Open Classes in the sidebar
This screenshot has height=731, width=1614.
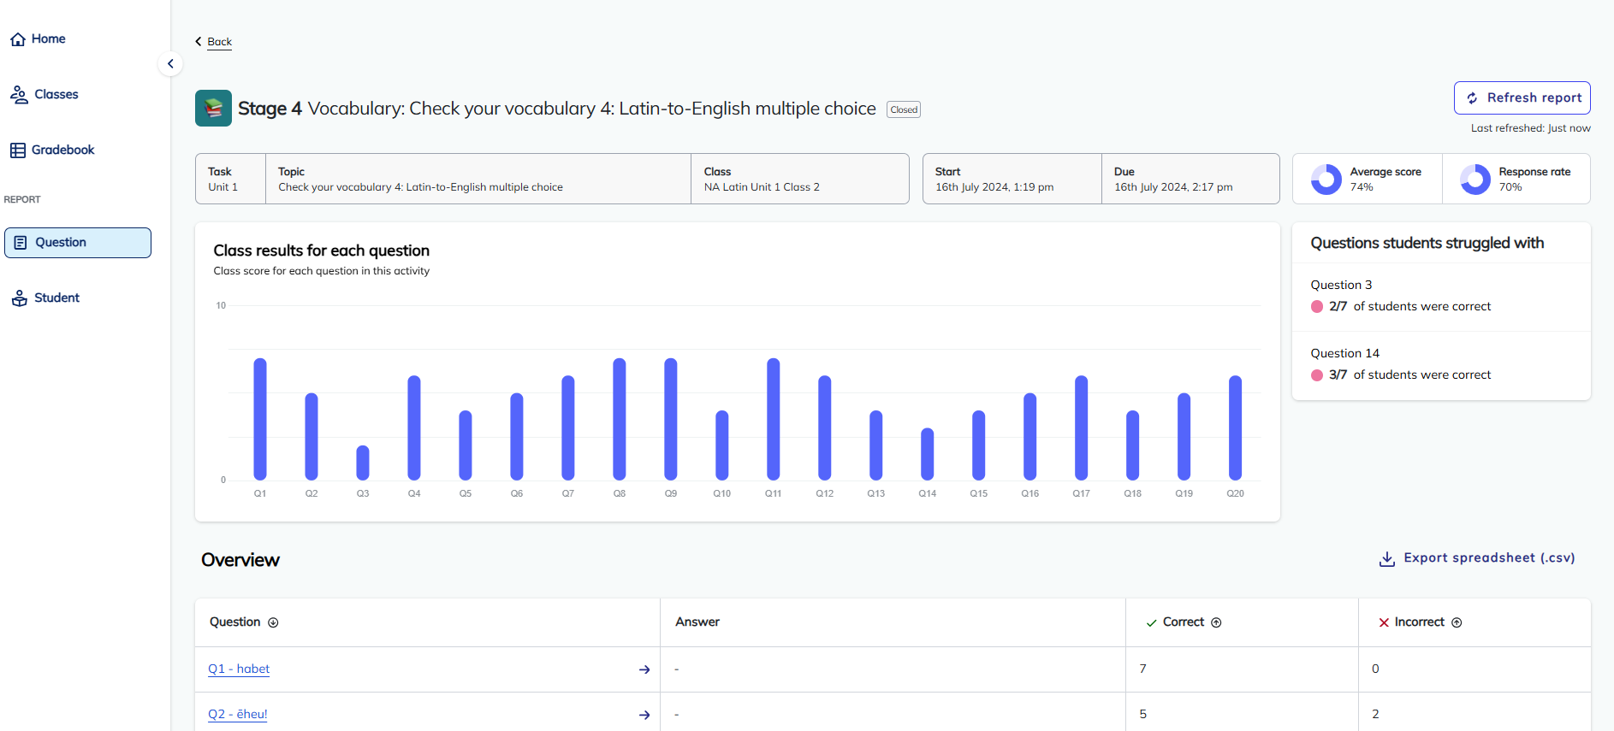pos(44,95)
